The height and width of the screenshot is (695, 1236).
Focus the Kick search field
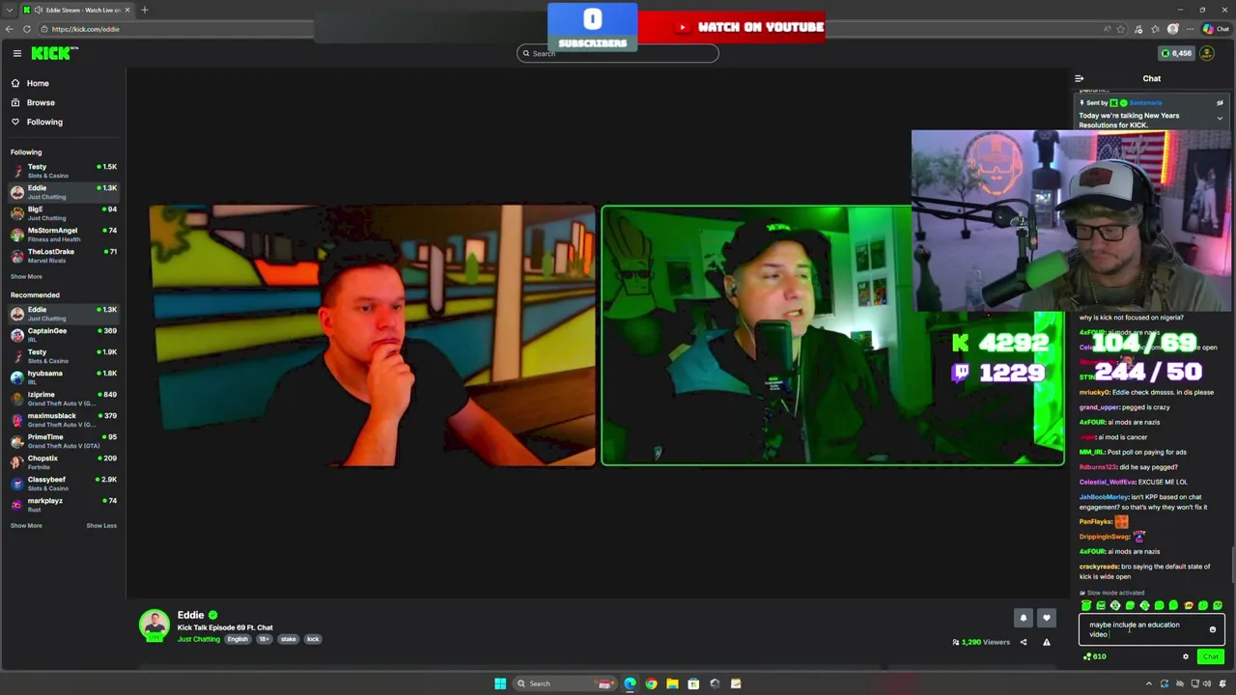click(618, 53)
